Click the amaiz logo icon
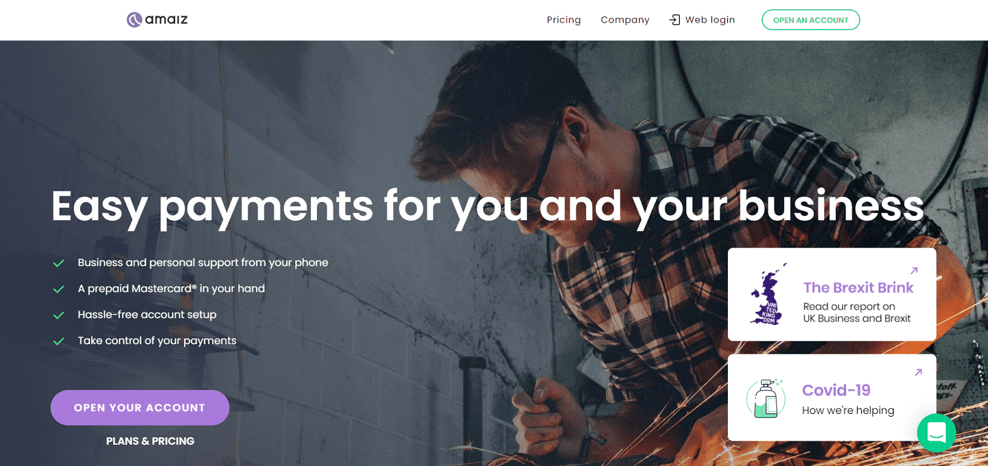The height and width of the screenshot is (466, 988). (x=134, y=20)
